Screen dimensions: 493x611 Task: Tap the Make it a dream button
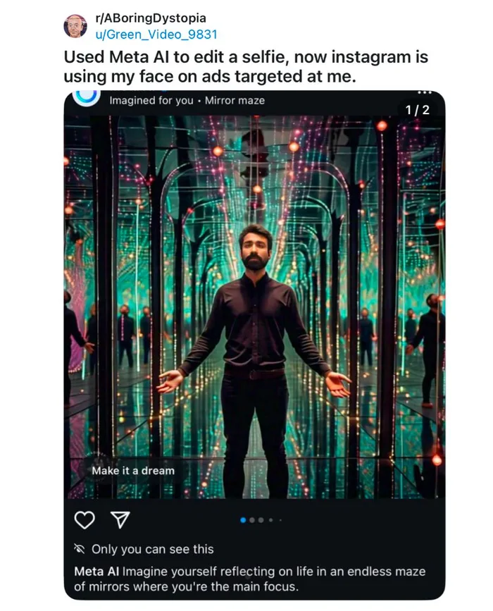pyautogui.click(x=133, y=471)
